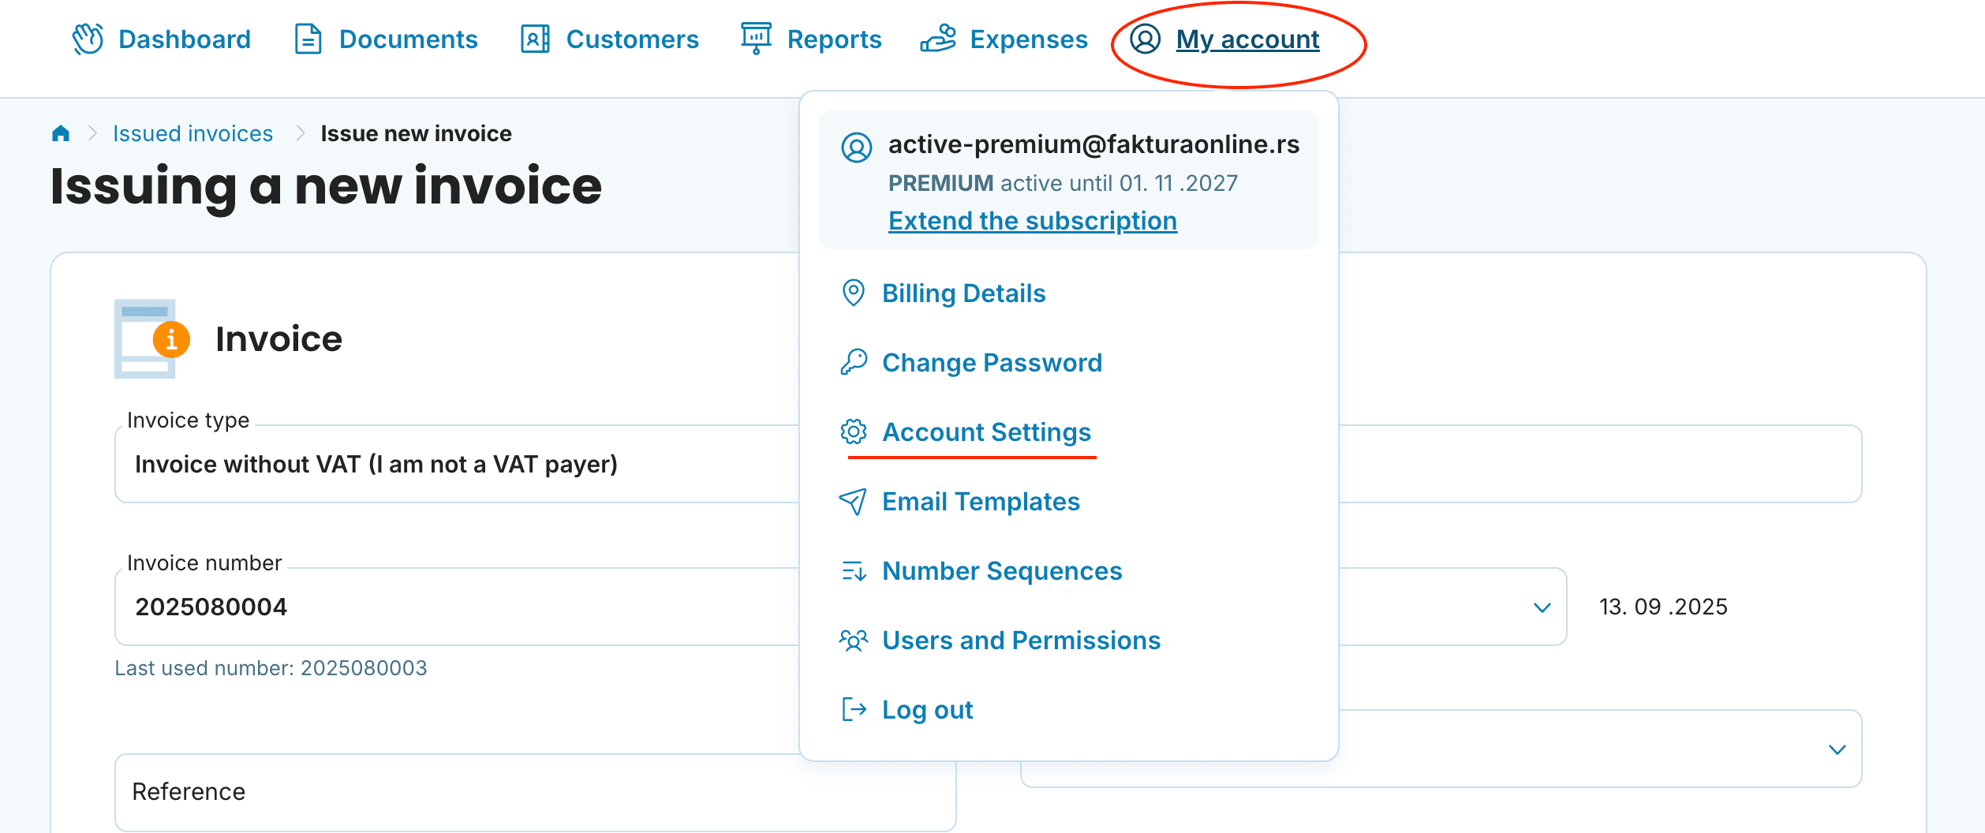Select Number Sequences menu entry
This screenshot has height=833, width=1985.
(x=1001, y=571)
